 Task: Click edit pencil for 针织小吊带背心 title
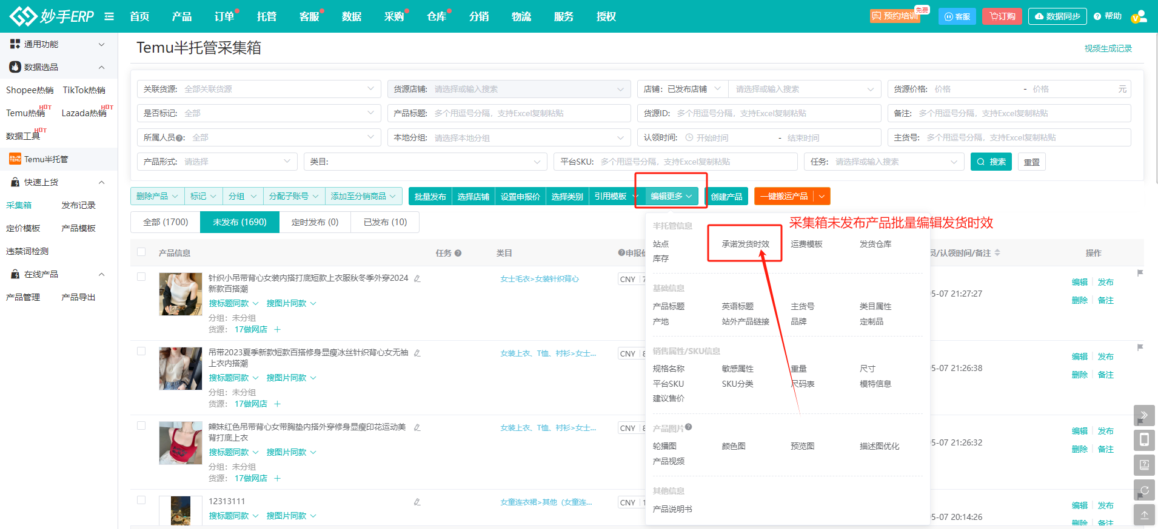417,278
